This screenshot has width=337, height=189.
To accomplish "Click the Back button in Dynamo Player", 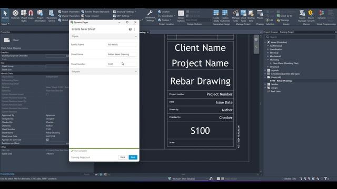I will 123,157.
